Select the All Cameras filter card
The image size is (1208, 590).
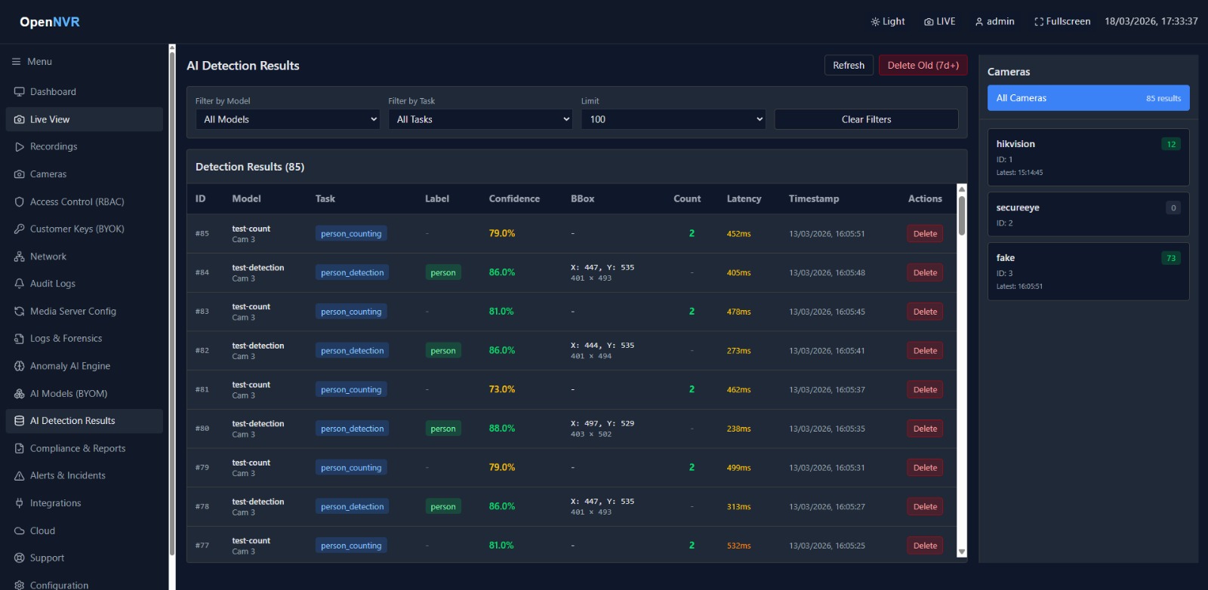pos(1088,98)
